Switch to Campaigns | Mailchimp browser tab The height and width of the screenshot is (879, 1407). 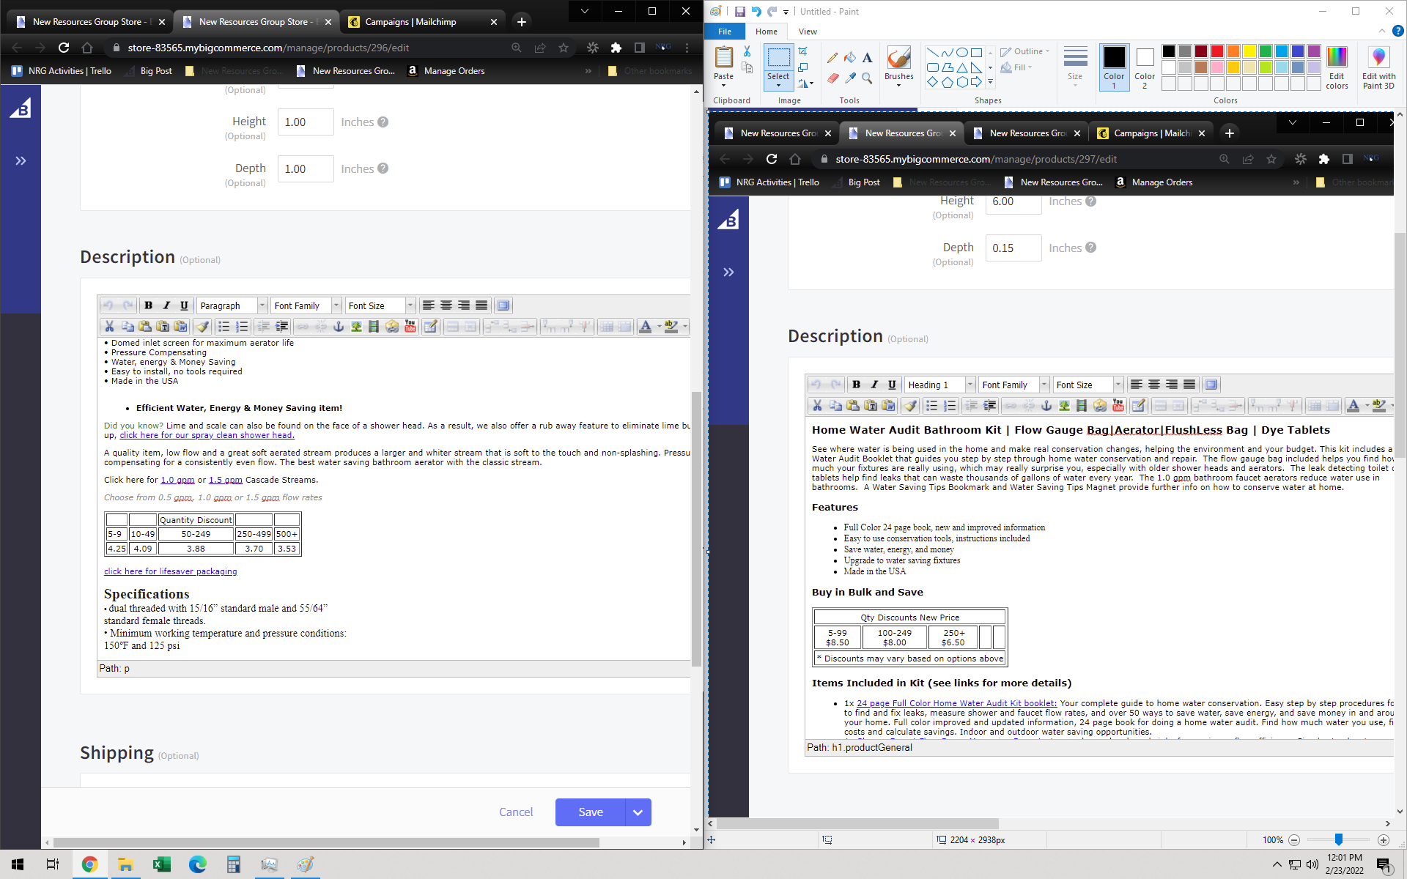[410, 22]
